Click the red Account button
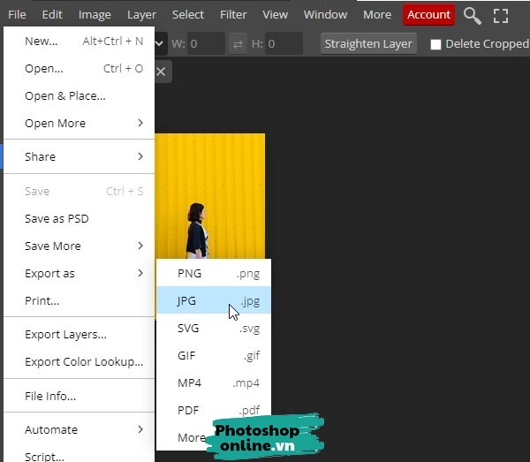 pyautogui.click(x=428, y=15)
